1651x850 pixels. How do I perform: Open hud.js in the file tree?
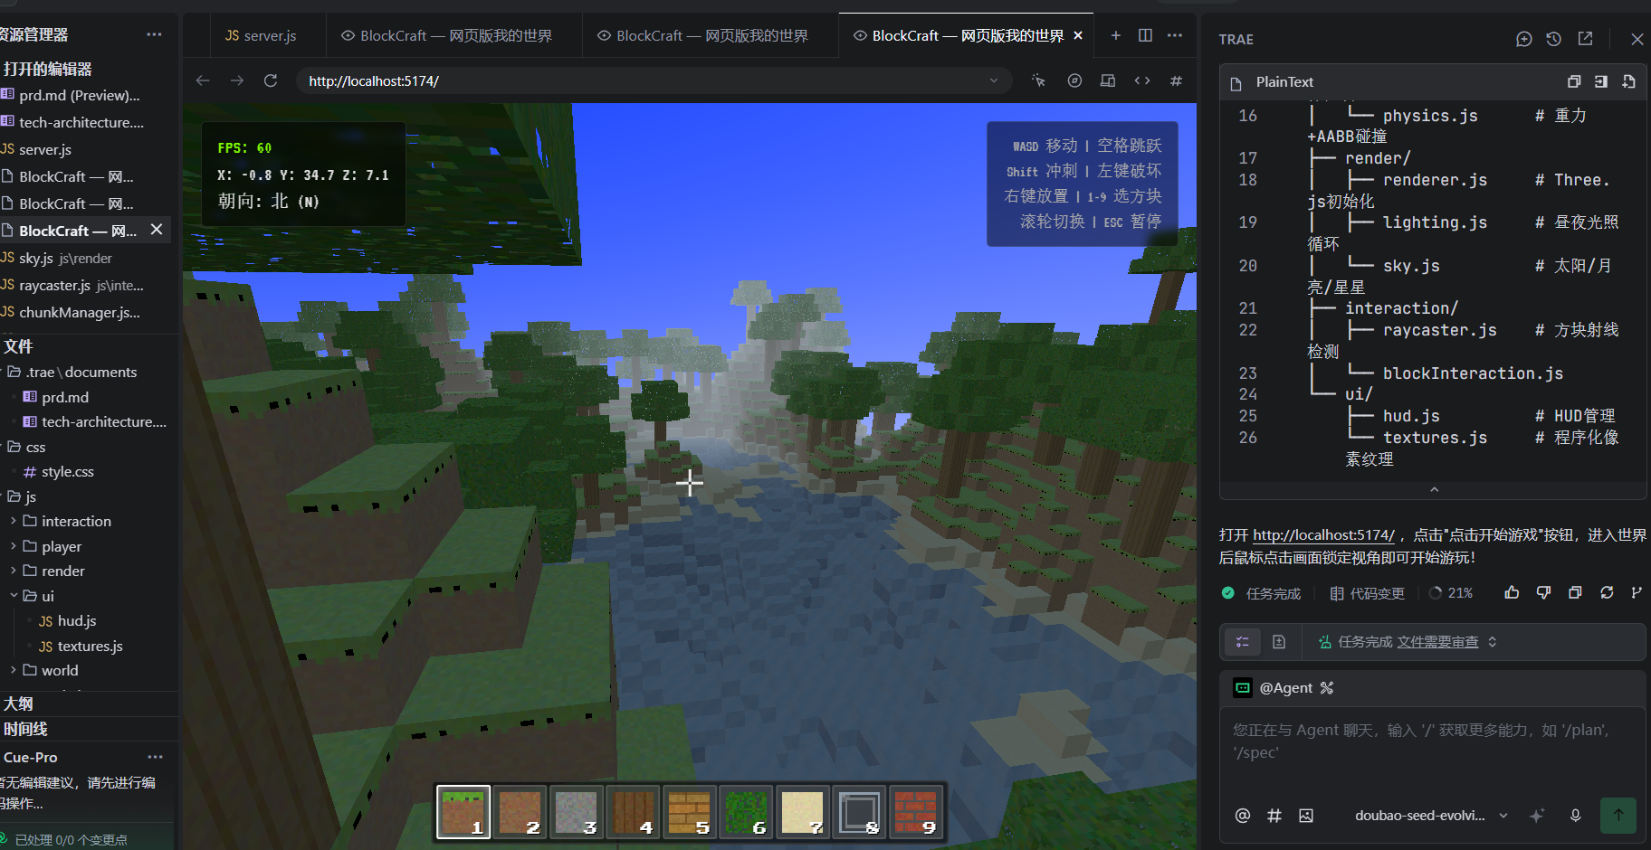tap(77, 620)
